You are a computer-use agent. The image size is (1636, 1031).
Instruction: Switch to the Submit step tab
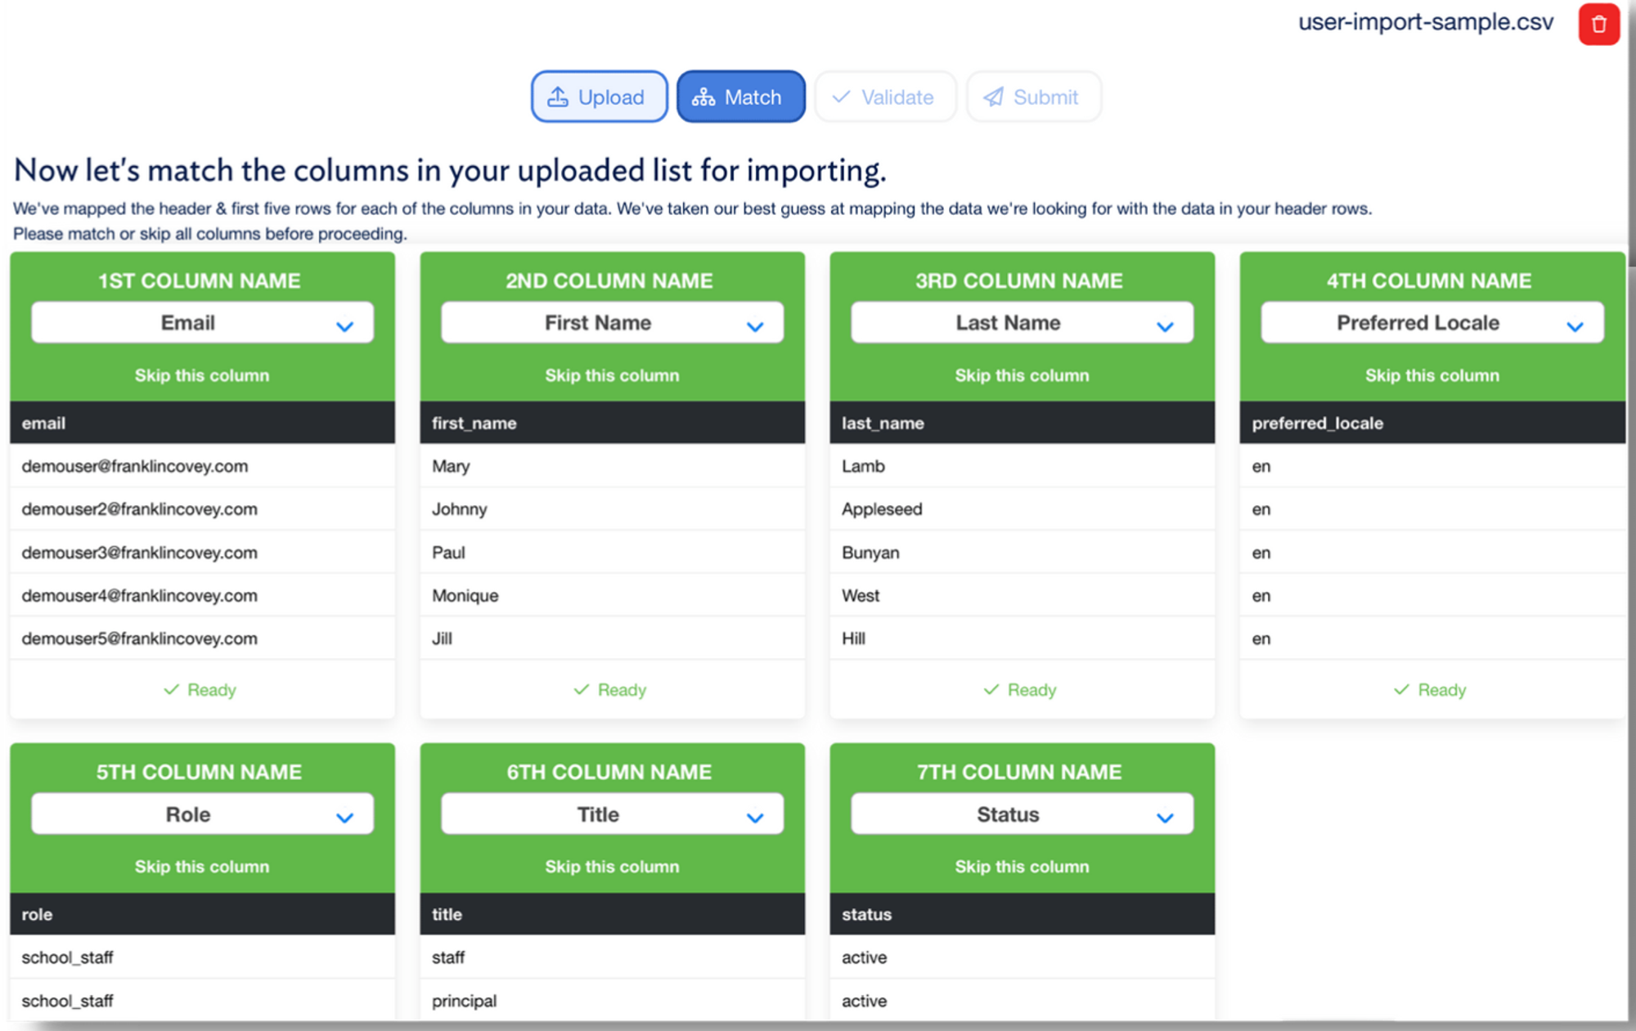click(1034, 97)
